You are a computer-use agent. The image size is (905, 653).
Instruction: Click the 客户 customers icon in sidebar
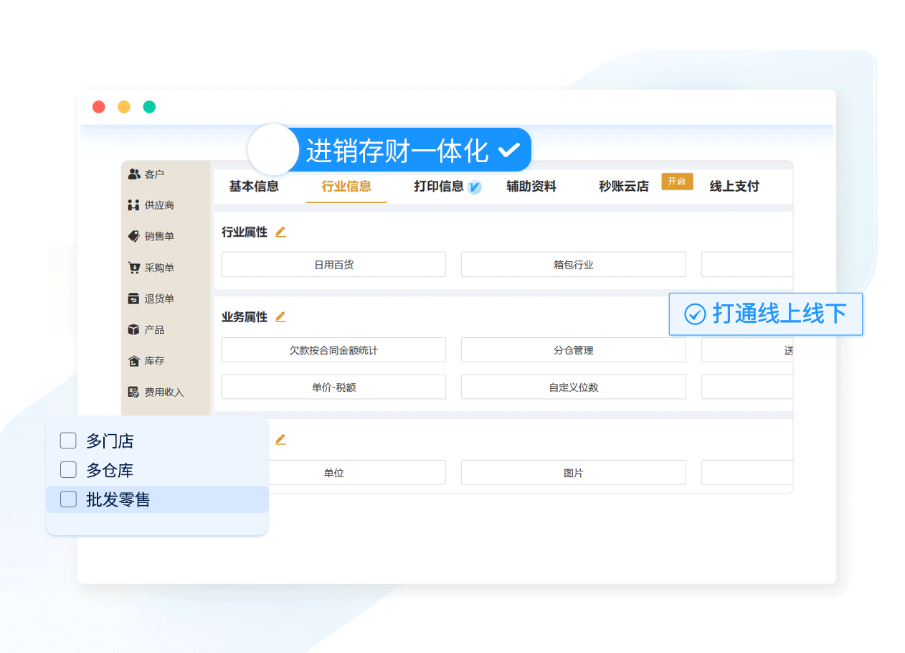tap(134, 174)
